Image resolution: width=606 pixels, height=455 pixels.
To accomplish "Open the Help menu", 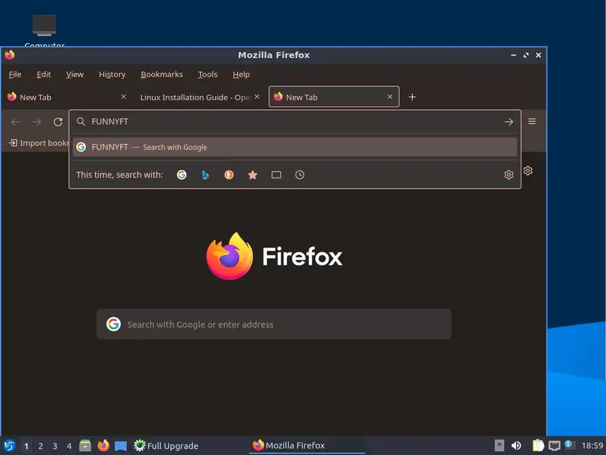I will point(241,74).
